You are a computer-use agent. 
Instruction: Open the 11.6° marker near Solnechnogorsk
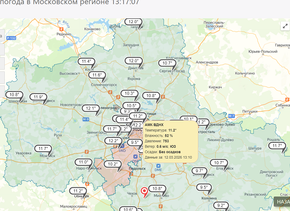tap(97, 75)
